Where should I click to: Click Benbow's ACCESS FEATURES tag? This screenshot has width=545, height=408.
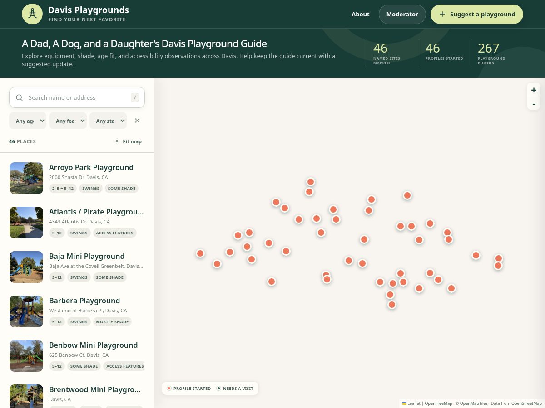124,366
